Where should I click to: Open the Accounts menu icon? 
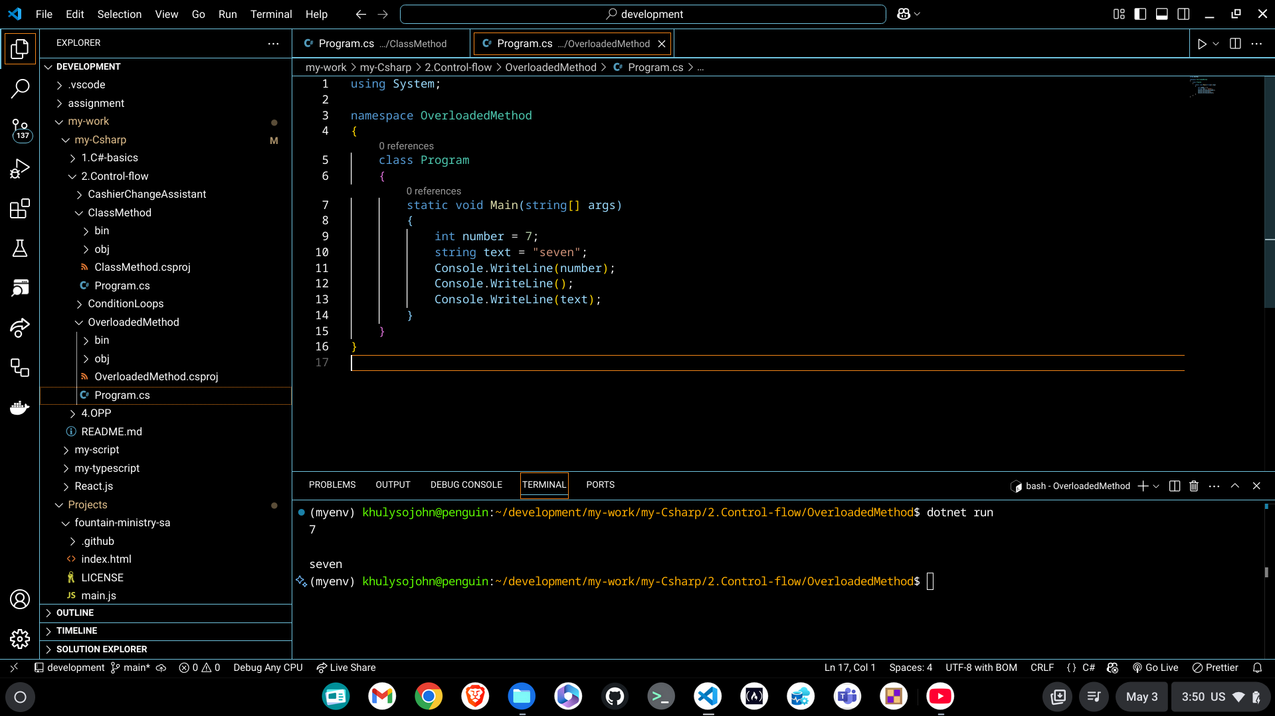20,599
